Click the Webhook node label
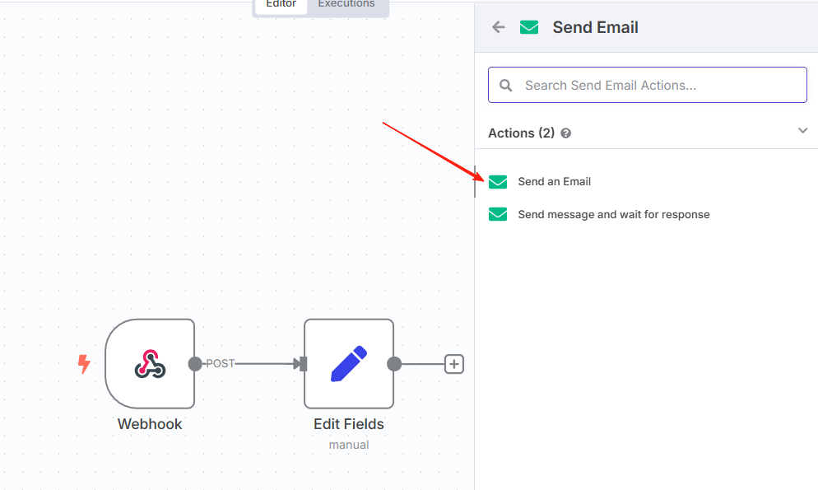Screen dimensions: 818x490 click(150, 424)
